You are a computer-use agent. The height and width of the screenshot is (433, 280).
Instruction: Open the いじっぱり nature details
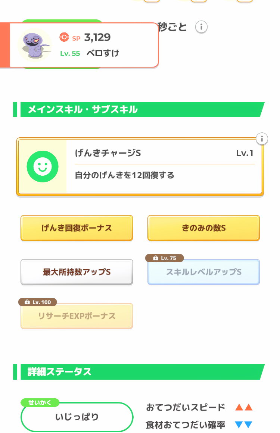point(77,417)
